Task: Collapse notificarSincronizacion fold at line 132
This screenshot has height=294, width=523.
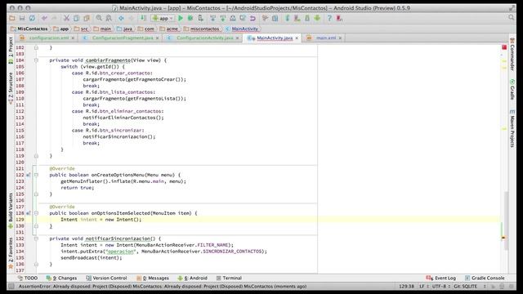Action: [x=36, y=238]
